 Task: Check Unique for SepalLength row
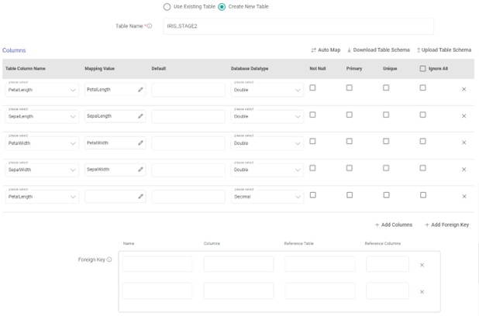[x=386, y=115]
